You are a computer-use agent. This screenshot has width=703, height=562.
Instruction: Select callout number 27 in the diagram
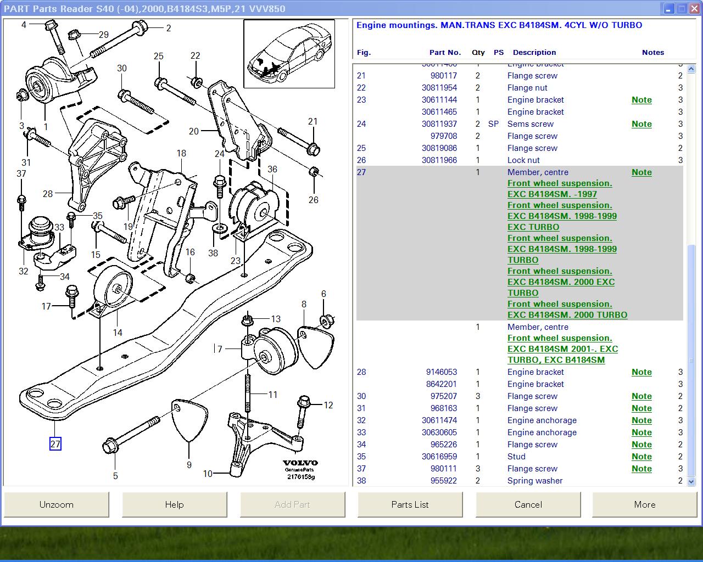[x=55, y=444]
